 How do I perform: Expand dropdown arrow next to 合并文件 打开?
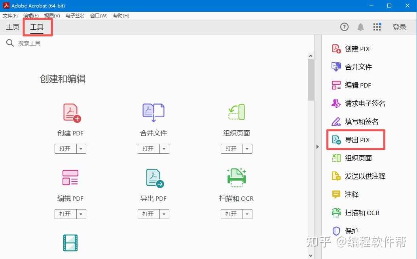tap(164, 149)
